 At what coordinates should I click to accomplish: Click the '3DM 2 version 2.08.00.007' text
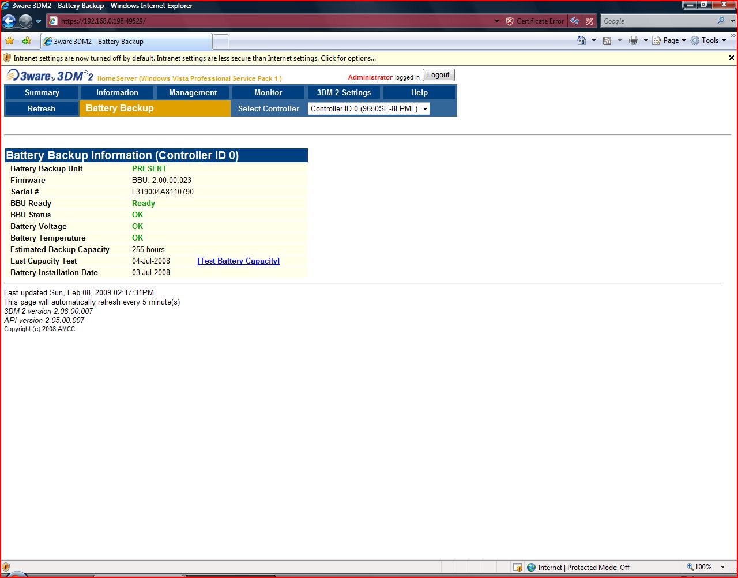48,311
